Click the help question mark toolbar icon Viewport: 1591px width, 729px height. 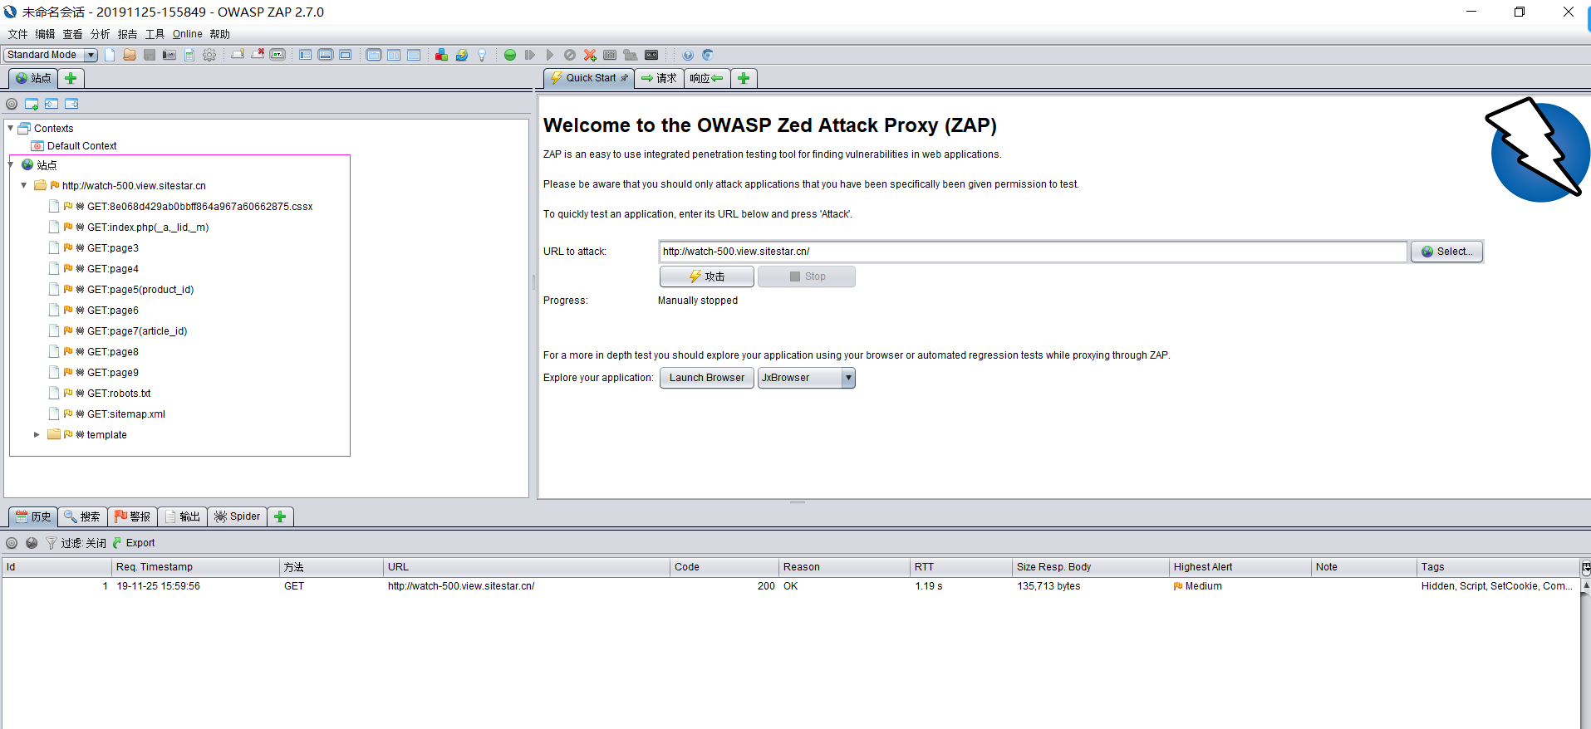tap(688, 55)
